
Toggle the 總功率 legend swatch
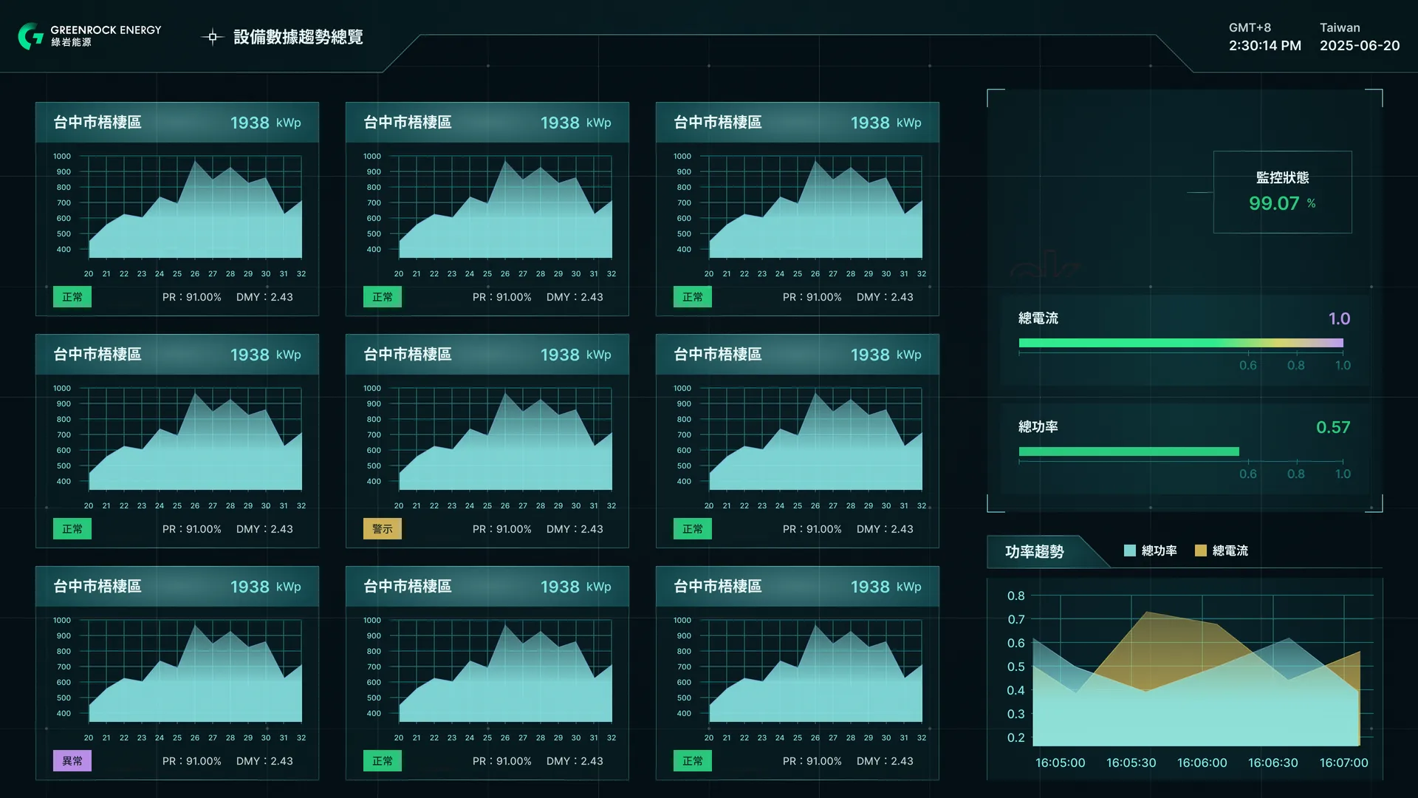[x=1129, y=550]
